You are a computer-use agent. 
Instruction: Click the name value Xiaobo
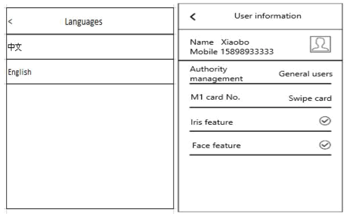coord(235,42)
